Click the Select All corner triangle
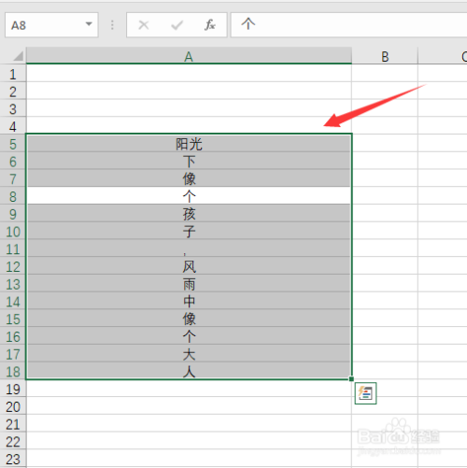Screen dimensions: 467x468 [18, 56]
